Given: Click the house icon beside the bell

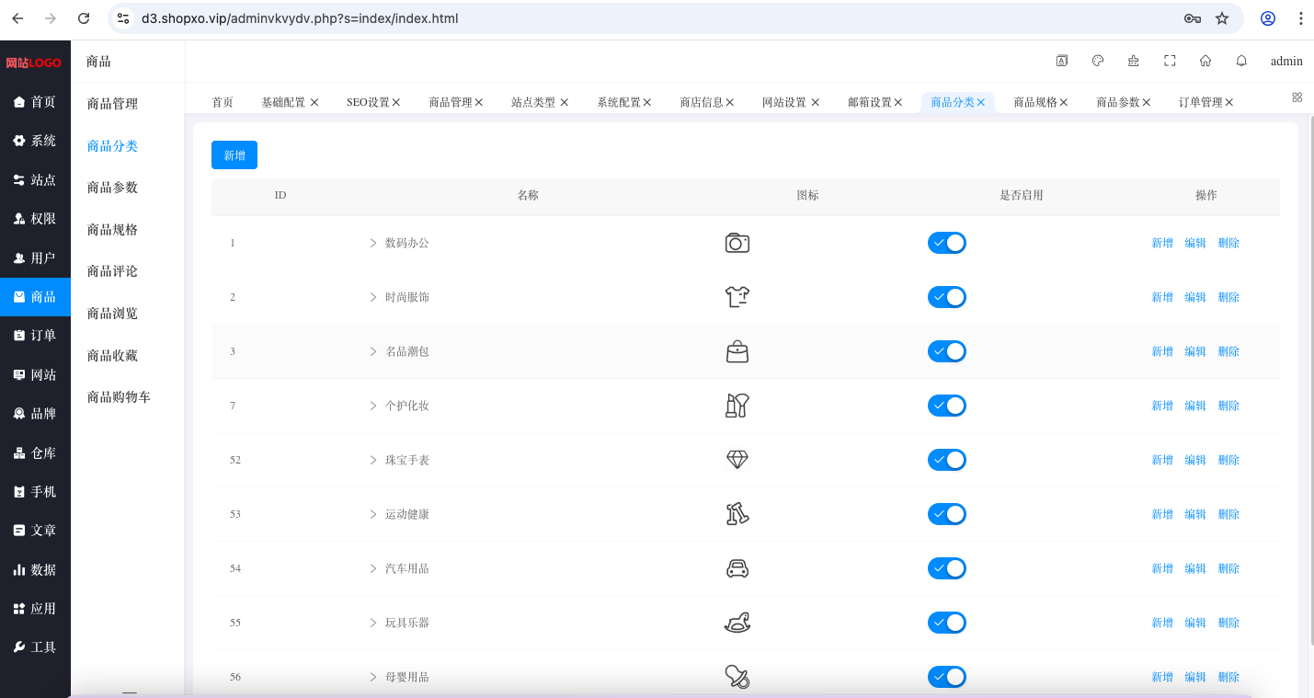Looking at the screenshot, I should click(1205, 61).
